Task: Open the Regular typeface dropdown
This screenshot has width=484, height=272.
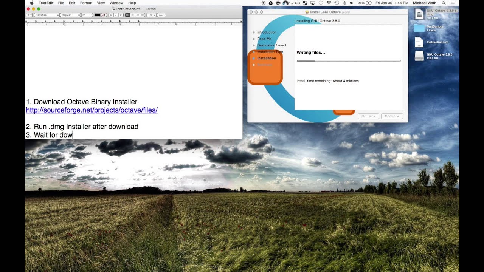Action: (70, 15)
